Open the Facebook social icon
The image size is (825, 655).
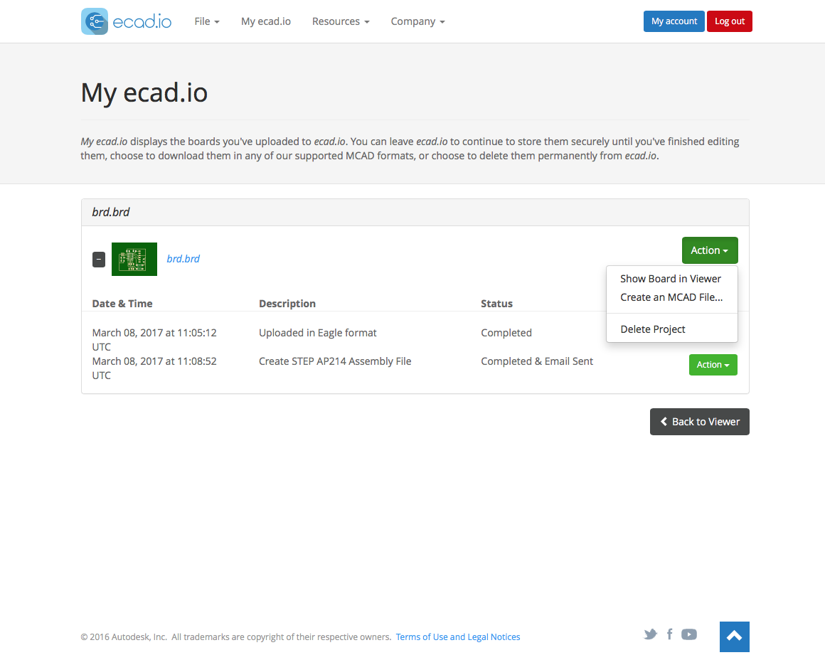pos(669,634)
